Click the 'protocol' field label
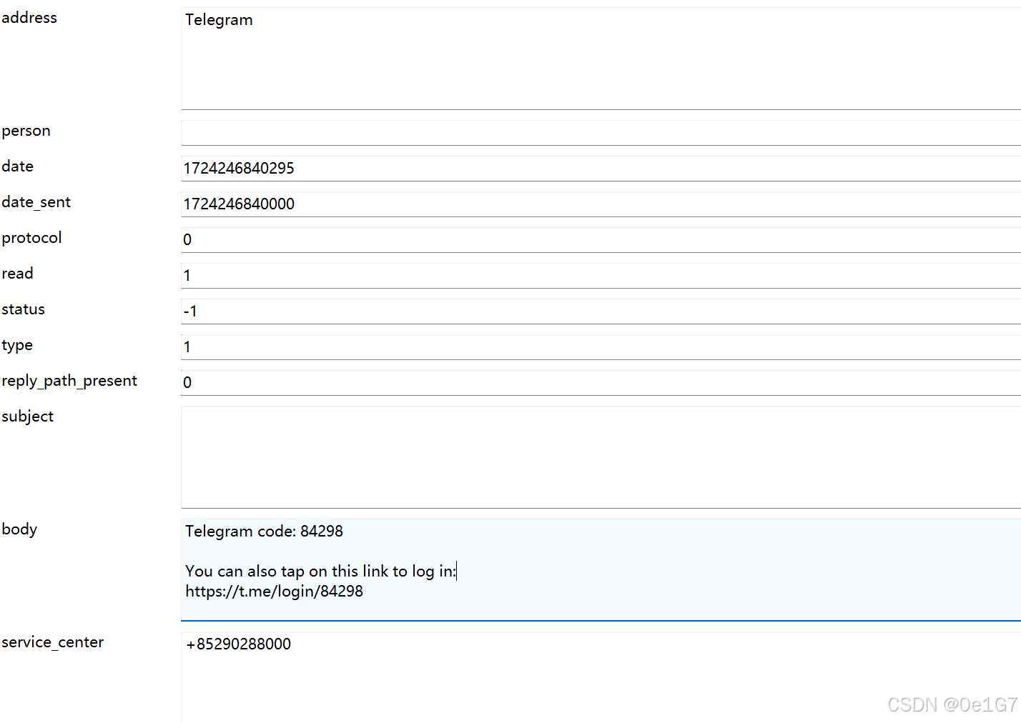This screenshot has height=723, width=1021. tap(32, 238)
